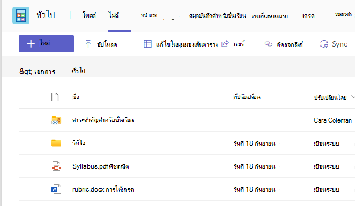
Task: Click the yellow วิดีโอ folder icon
Action: click(x=56, y=143)
